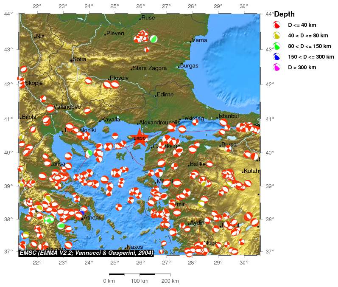This screenshot has height=287, width=338.
Task: Select the Stara Zagora city label
Action: click(x=150, y=68)
